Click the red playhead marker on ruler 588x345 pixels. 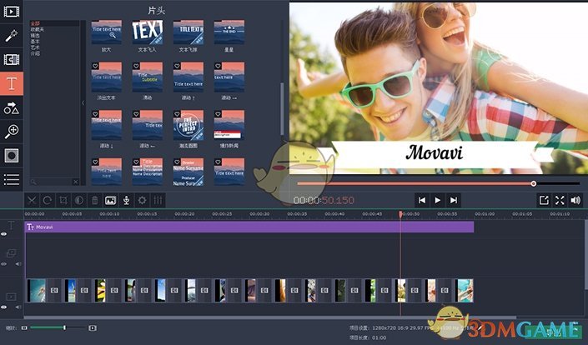coord(400,214)
